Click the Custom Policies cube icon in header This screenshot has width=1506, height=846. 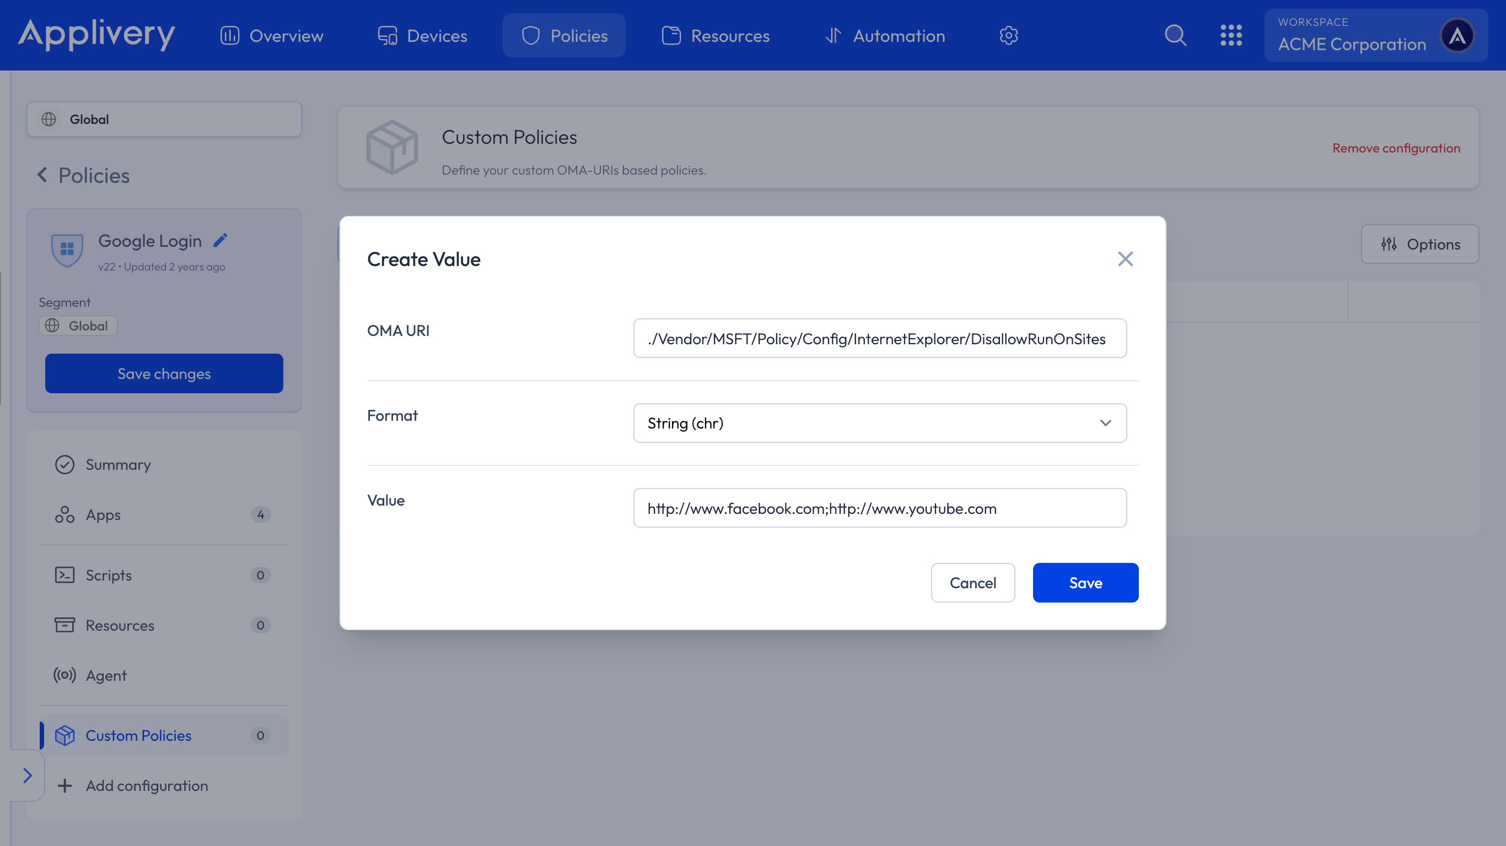coord(392,147)
